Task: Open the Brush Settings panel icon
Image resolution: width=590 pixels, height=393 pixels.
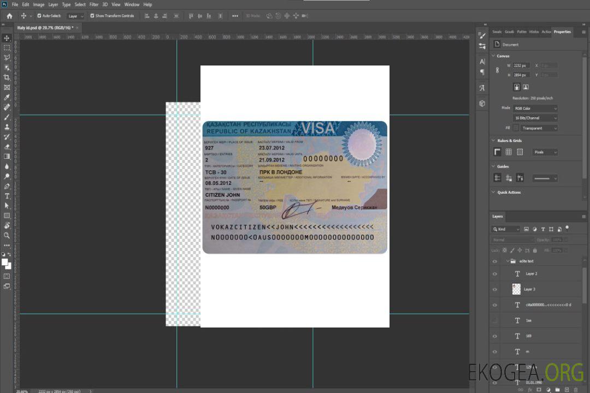Action: pos(482,35)
